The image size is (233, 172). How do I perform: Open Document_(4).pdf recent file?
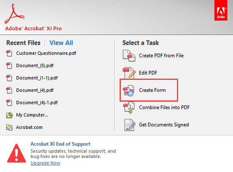35,90
